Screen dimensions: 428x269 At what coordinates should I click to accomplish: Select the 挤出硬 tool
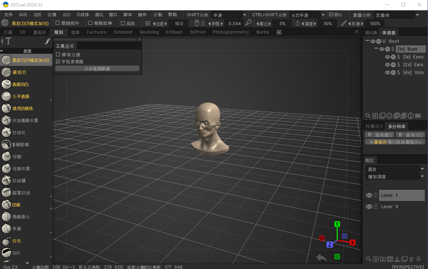coord(26,181)
